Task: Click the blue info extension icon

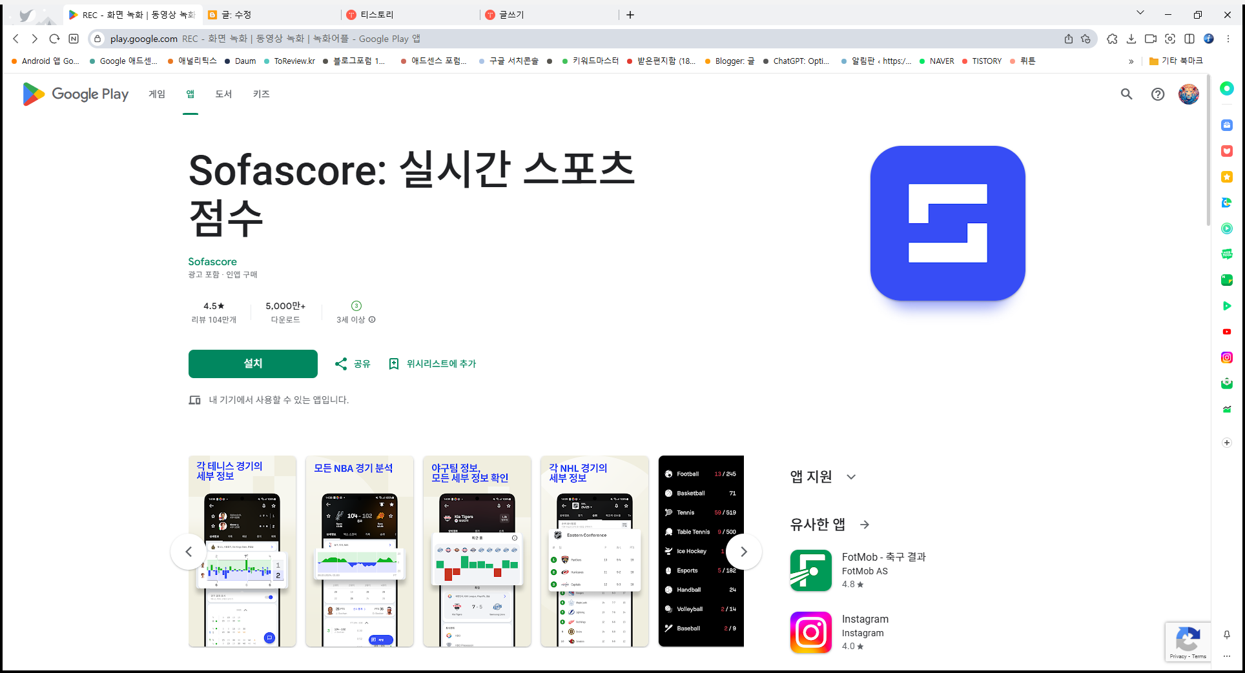Action: tap(1209, 39)
